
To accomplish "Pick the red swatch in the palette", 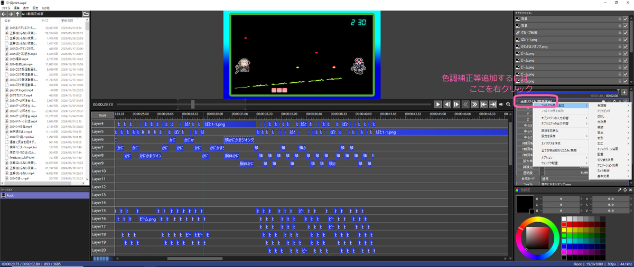I will click(564, 224).
